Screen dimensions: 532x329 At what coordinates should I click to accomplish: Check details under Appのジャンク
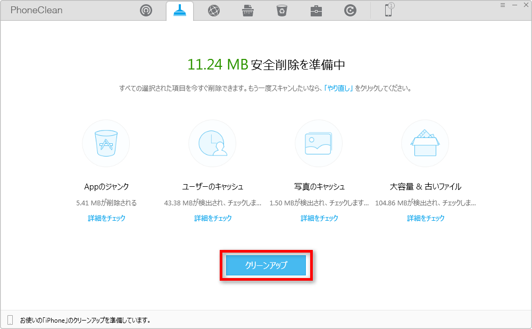[x=106, y=218]
